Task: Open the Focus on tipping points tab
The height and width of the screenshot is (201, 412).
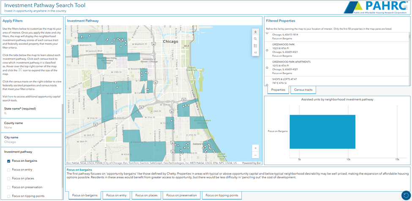Action: tap(222, 196)
